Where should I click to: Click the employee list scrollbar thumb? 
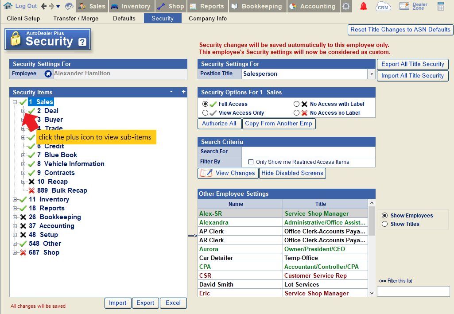click(x=372, y=221)
